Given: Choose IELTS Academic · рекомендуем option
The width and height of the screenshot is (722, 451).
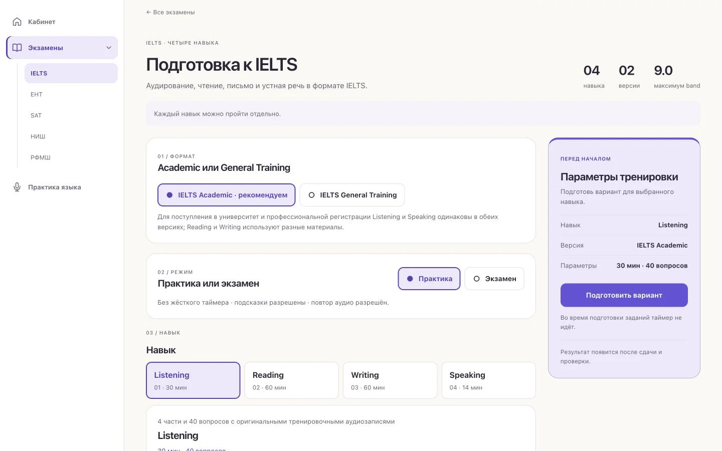Looking at the screenshot, I should [x=226, y=195].
